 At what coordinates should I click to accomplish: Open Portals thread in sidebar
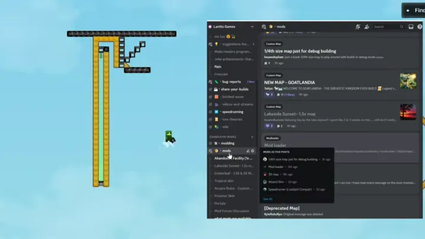(220, 203)
